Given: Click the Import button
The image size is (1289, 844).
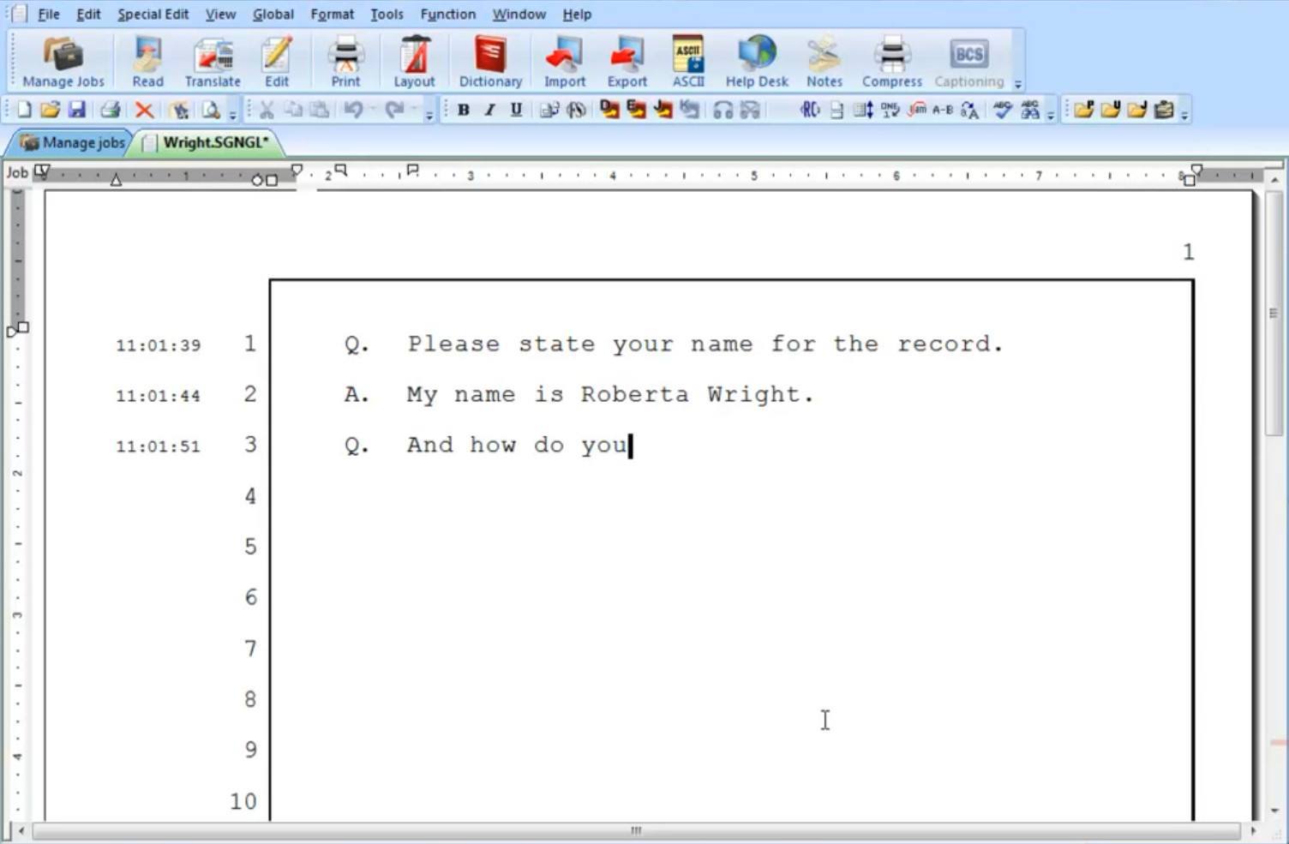Looking at the screenshot, I should point(563,60).
